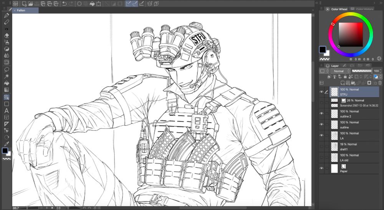Show the Screenshot 2567-12-30 layer
This screenshot has height=210, width=384.
coord(321,103)
